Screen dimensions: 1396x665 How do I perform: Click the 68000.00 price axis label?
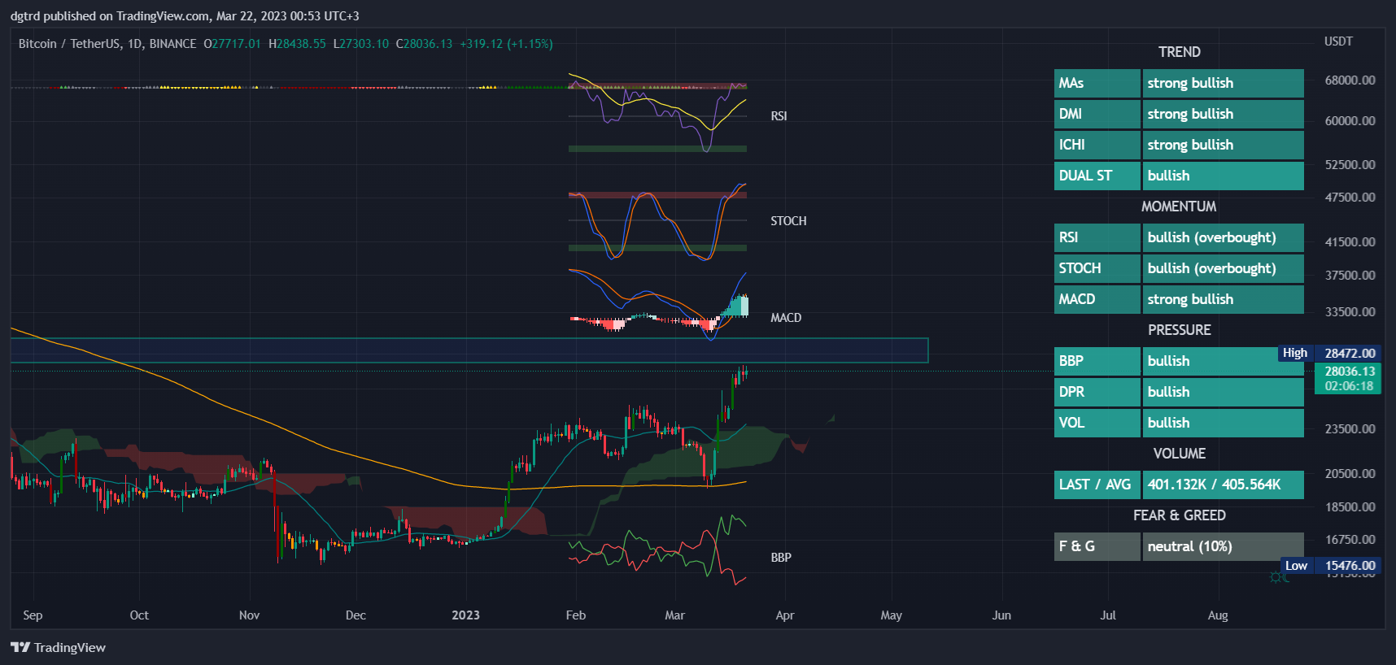pos(1350,80)
